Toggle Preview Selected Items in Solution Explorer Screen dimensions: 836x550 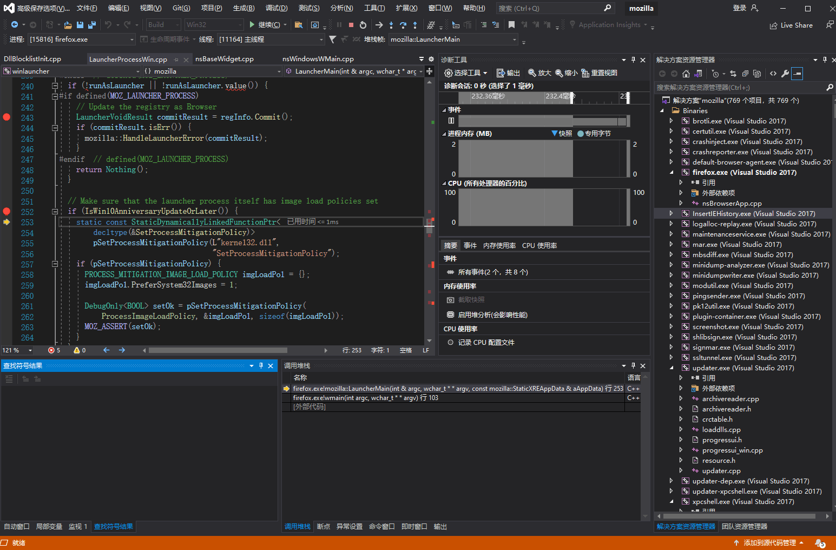(x=797, y=74)
